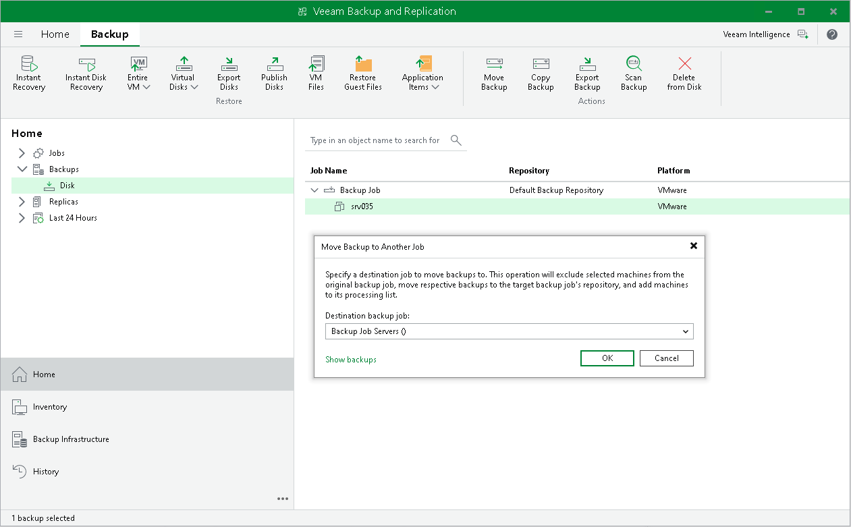This screenshot has height=527, width=851.
Task: Open Restore Guest Files
Action: [x=362, y=72]
